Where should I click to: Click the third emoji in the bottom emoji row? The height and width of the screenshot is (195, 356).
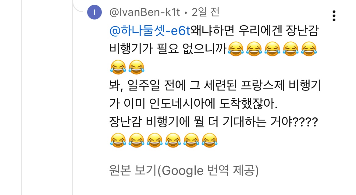tap(155, 140)
